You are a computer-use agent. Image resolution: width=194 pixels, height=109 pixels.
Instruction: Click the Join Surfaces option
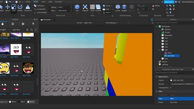40,12
